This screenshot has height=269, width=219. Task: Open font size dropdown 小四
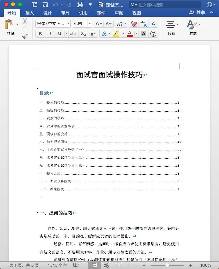point(90,24)
